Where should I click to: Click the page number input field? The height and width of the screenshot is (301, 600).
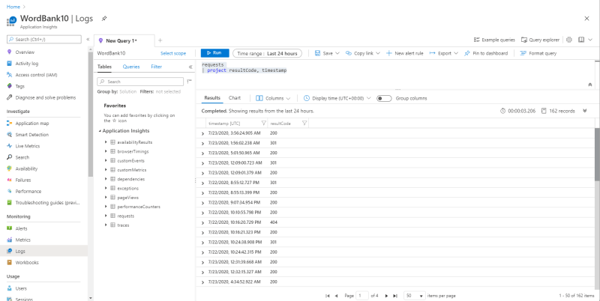(x=362, y=296)
